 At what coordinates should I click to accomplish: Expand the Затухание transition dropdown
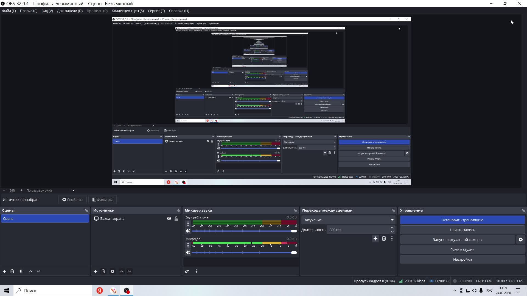point(392,220)
